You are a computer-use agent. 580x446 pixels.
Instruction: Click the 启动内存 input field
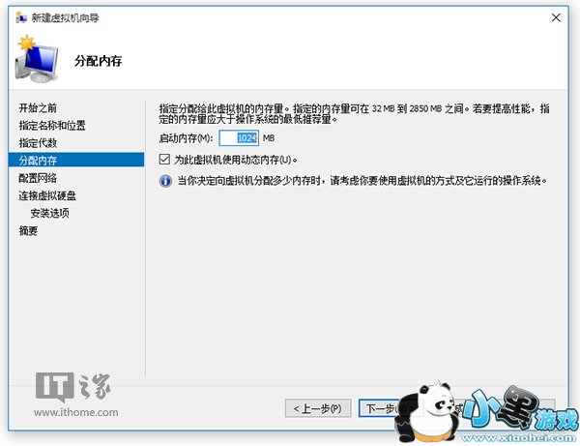pyautogui.click(x=239, y=138)
